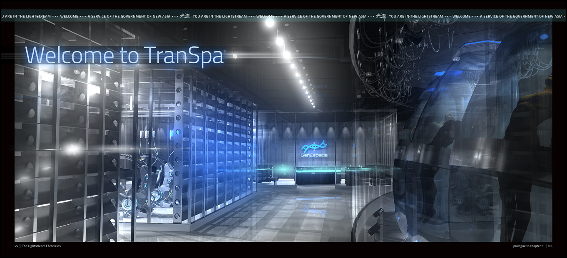
Task: Click "prologue to chapter 5" footer text
Action: 528,246
